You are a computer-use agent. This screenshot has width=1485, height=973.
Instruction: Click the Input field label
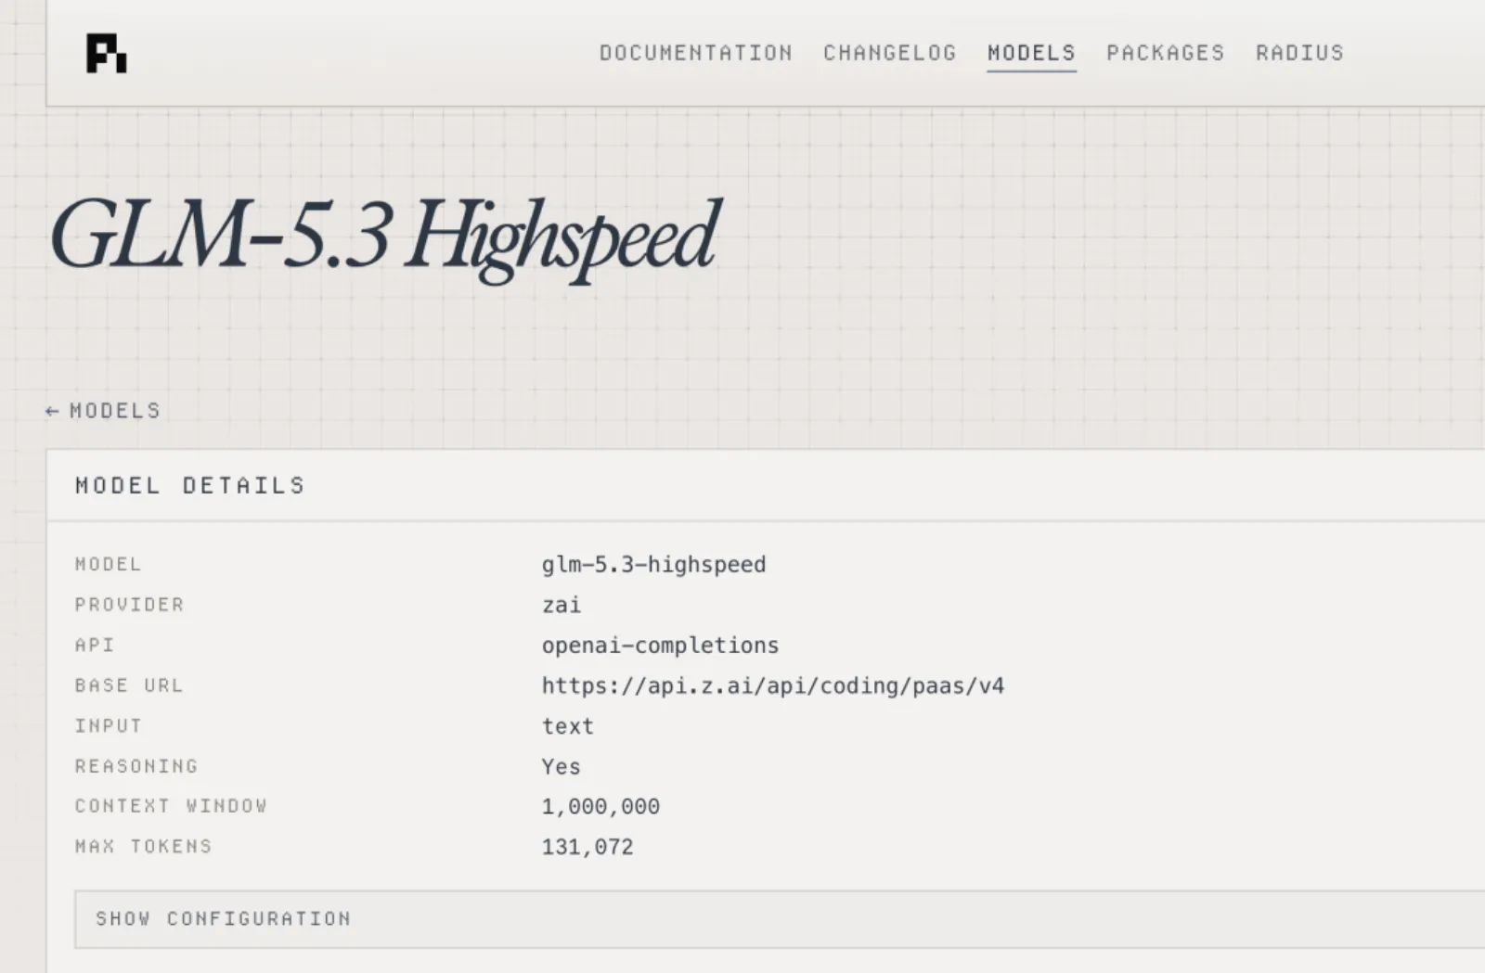pos(108,725)
